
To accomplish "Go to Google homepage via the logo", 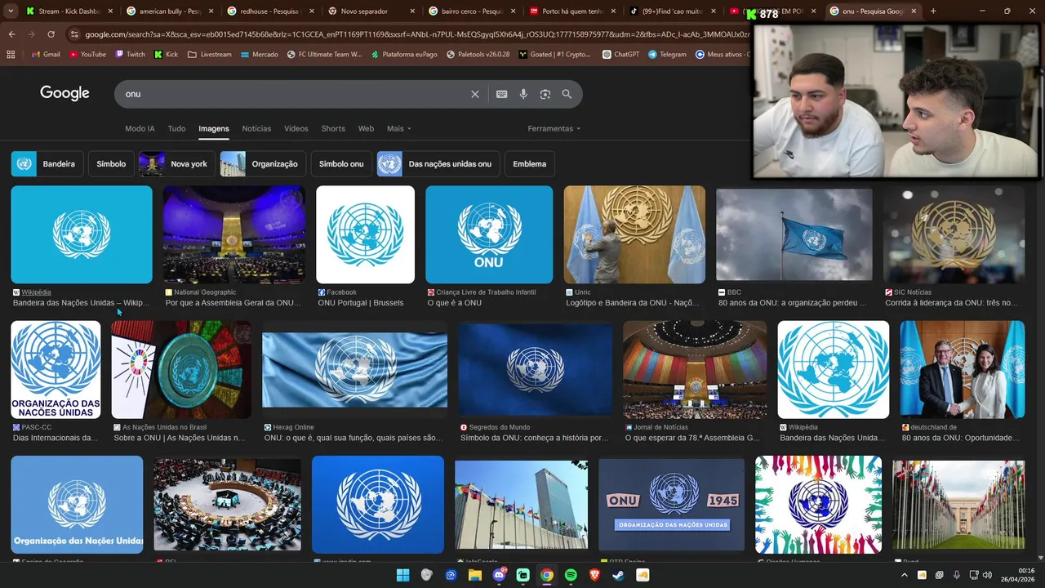I will (x=64, y=93).
